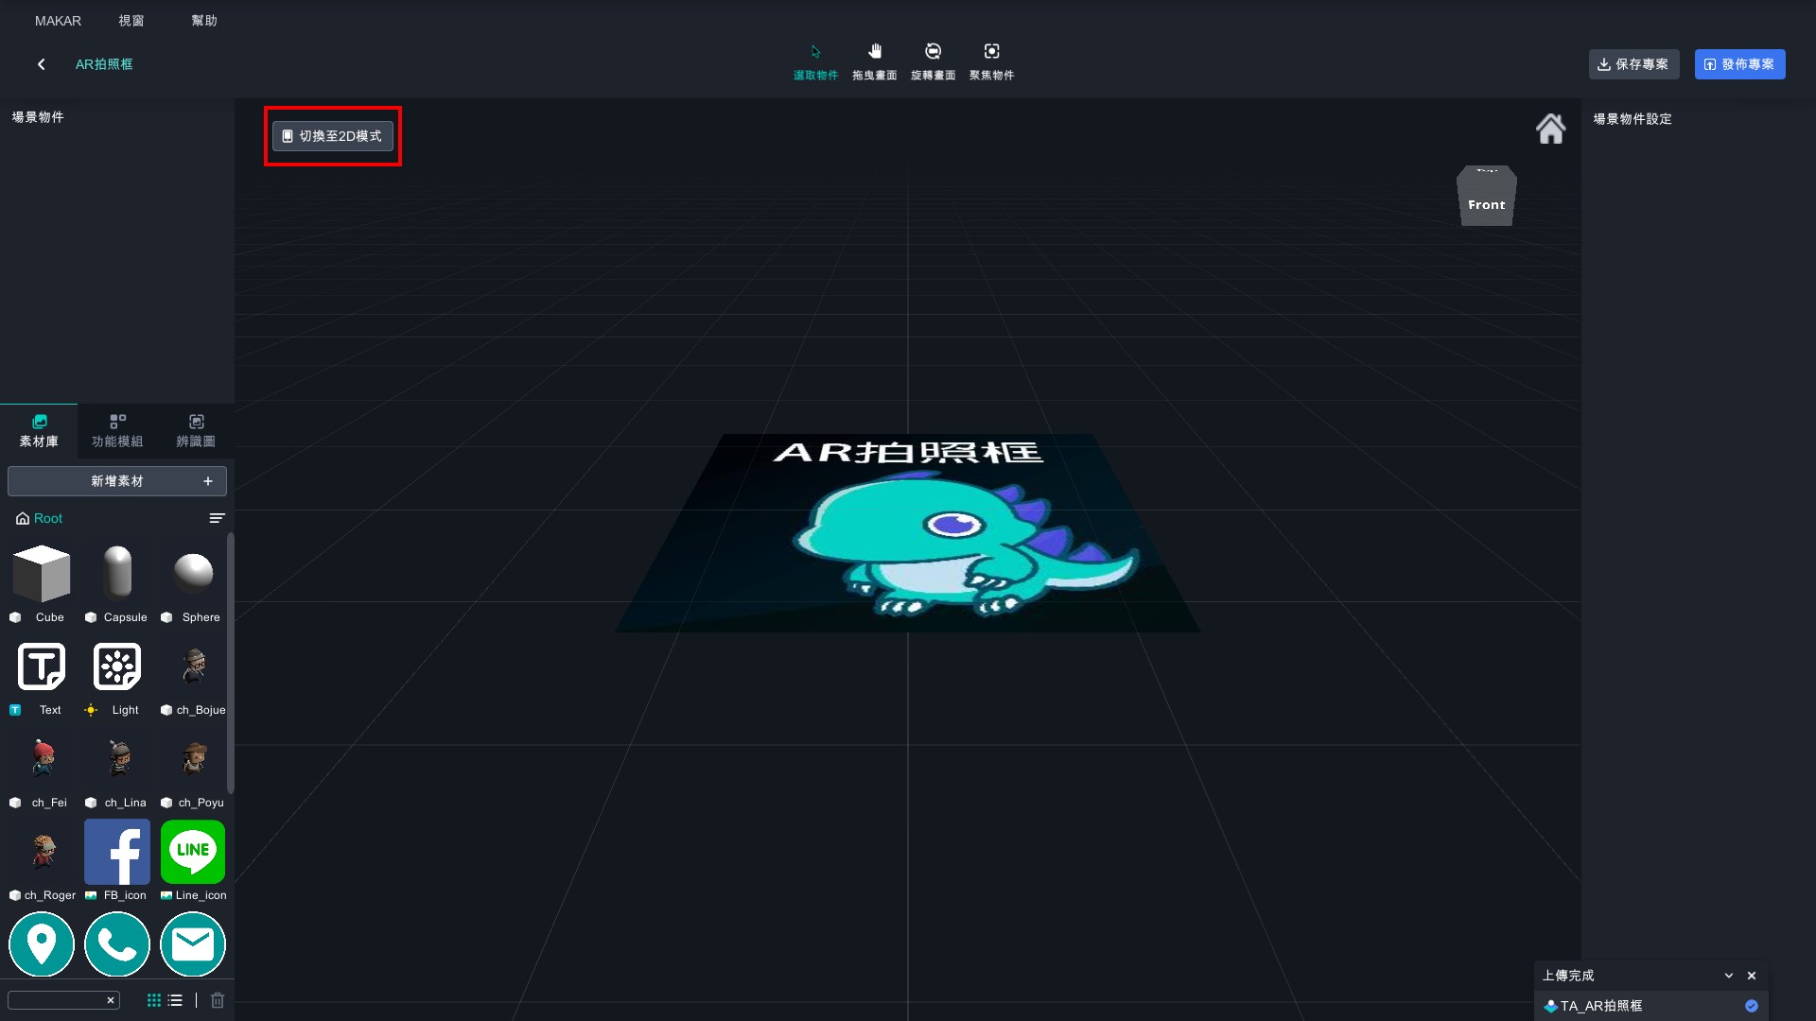
Task: Select the Cube asset thumbnail
Action: coord(42,573)
